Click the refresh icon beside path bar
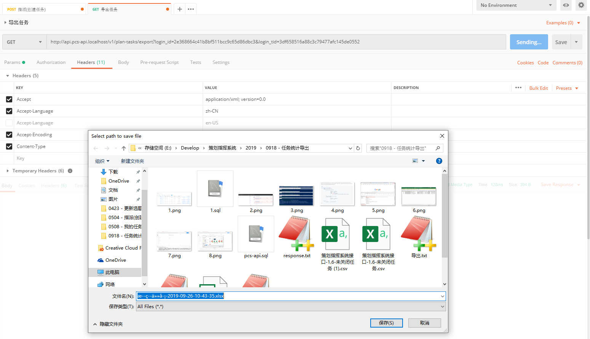Image resolution: width=590 pixels, height=339 pixels. pos(358,148)
